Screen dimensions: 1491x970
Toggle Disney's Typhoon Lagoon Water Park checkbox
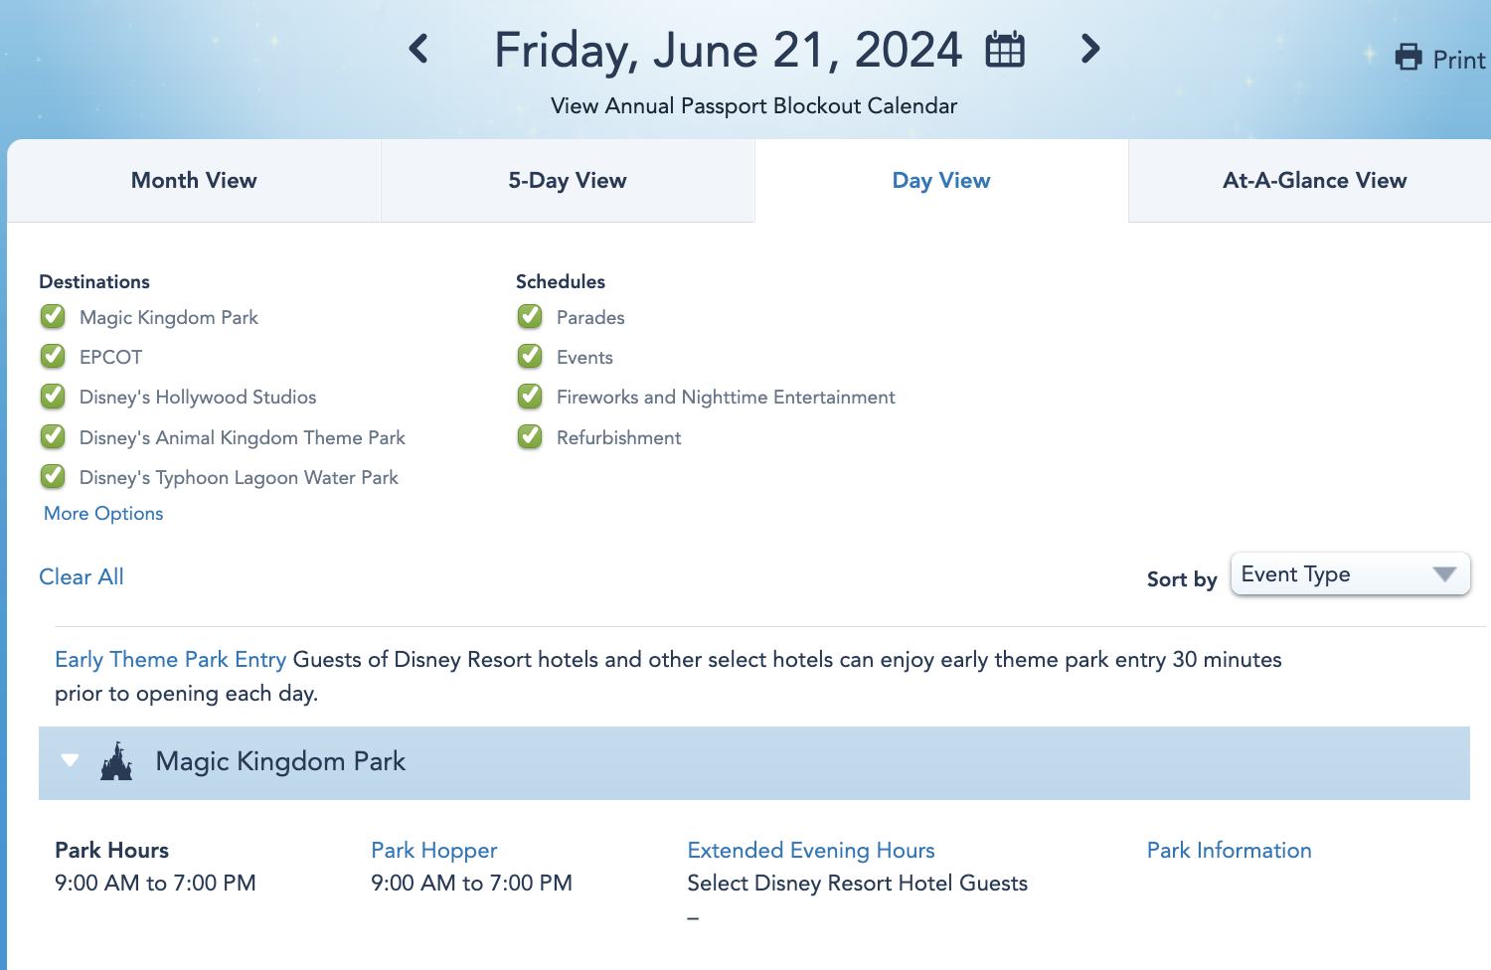click(x=53, y=477)
